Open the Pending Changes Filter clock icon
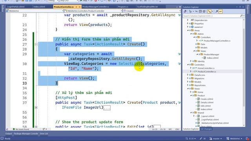 tap(190, 11)
